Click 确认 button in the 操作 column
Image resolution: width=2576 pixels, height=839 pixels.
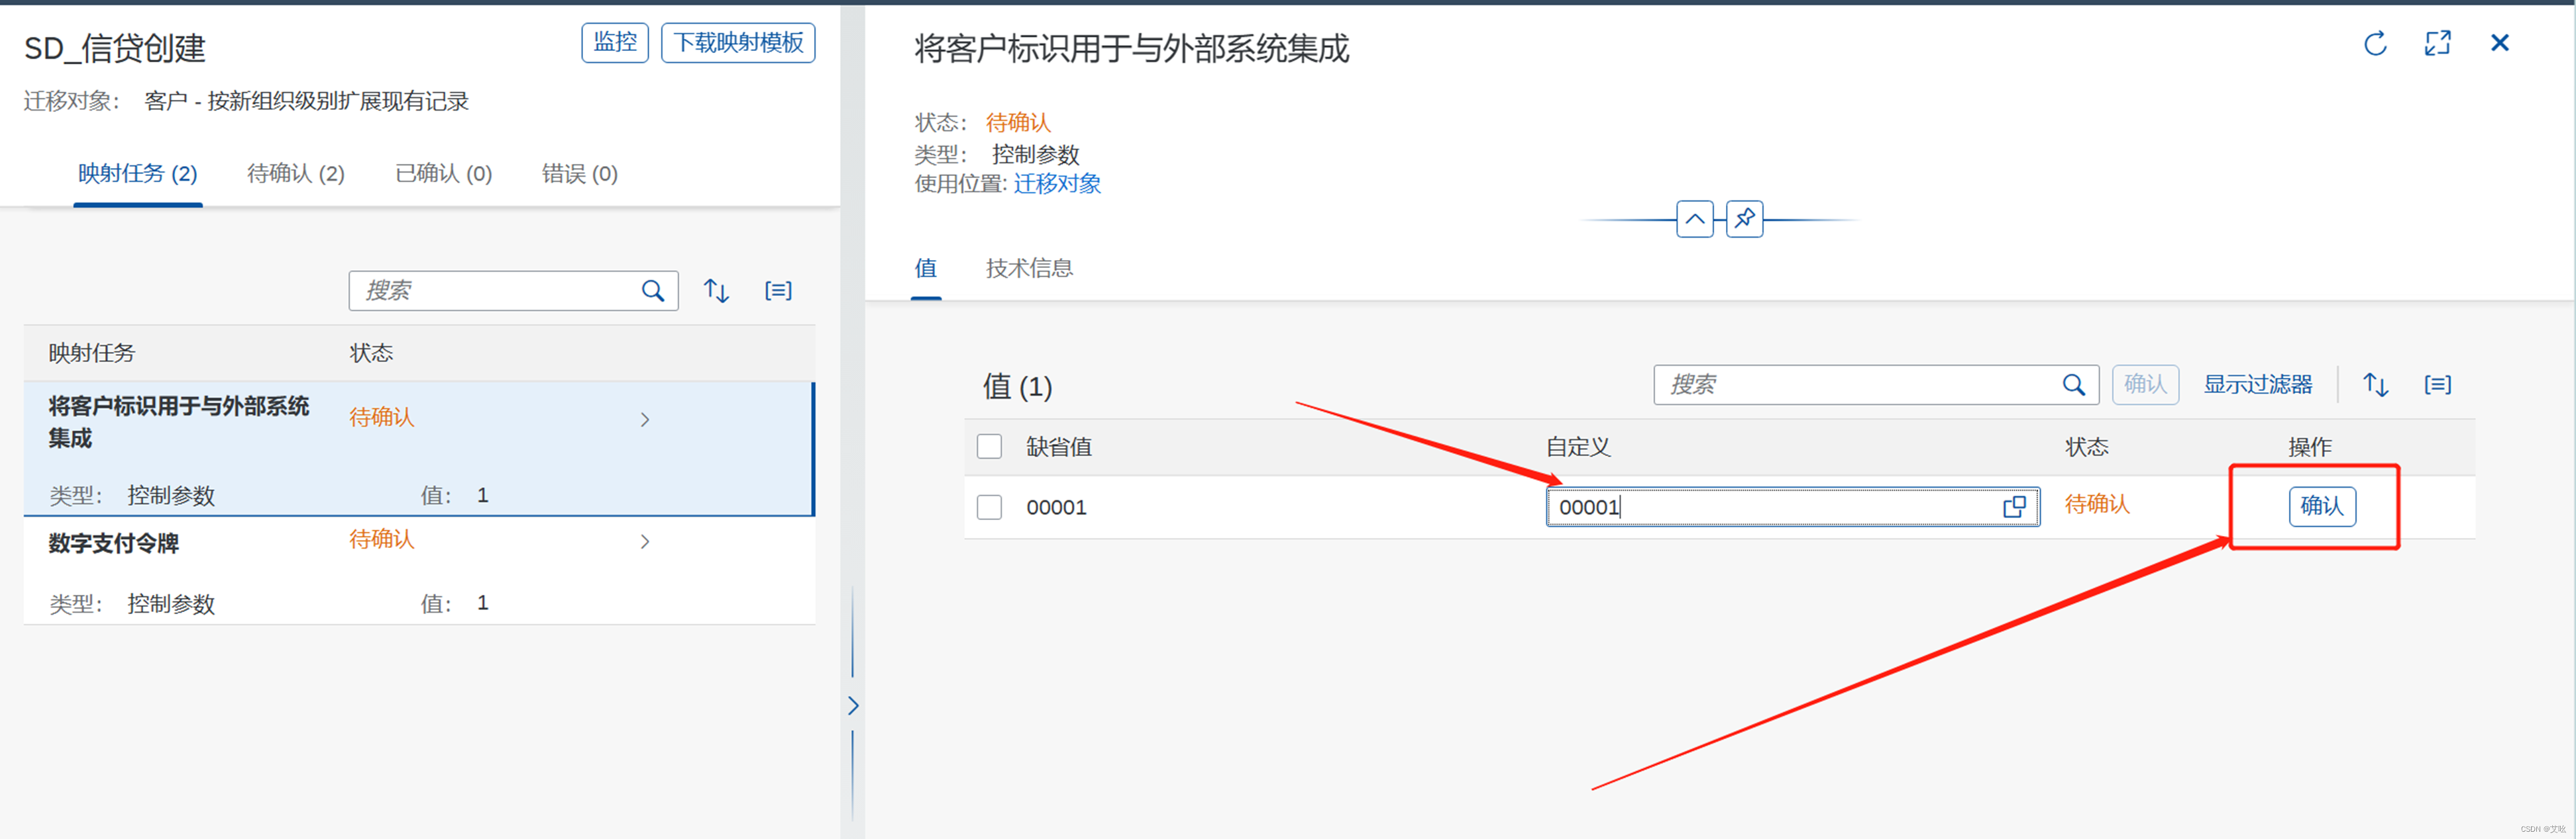[x=2322, y=506]
